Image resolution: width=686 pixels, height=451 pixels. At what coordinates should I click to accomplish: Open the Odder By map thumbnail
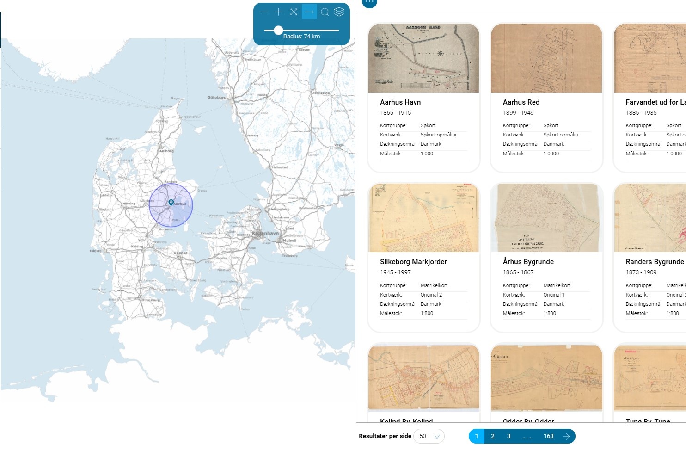pyautogui.click(x=546, y=377)
